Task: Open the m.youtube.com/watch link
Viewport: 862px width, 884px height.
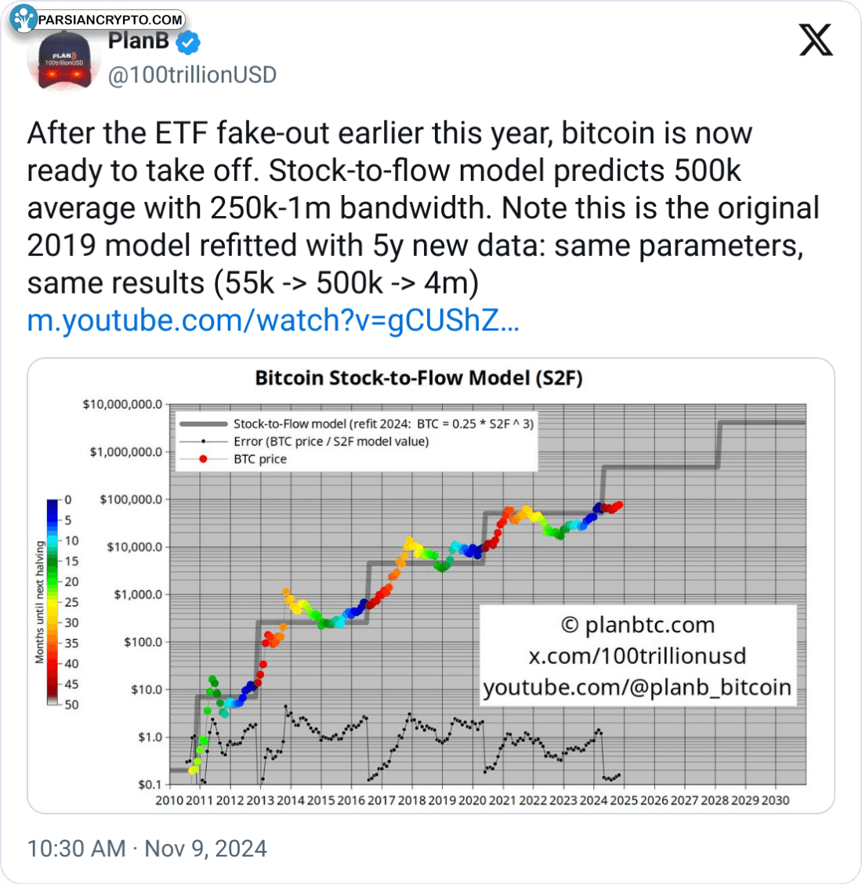Action: pyautogui.click(x=273, y=320)
